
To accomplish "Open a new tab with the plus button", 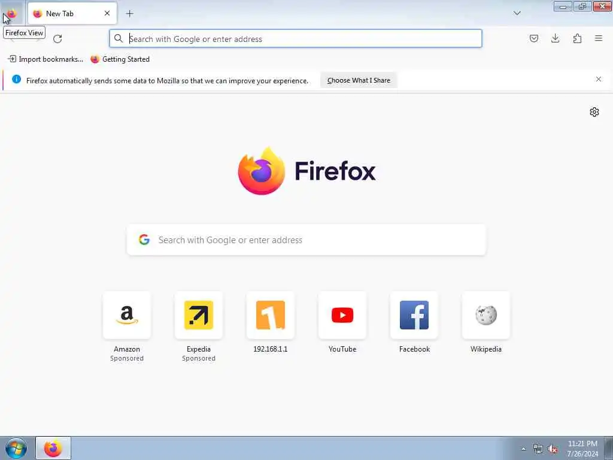I will (129, 14).
